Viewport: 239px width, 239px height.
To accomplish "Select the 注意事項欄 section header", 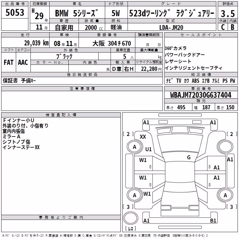I will (82, 88).
